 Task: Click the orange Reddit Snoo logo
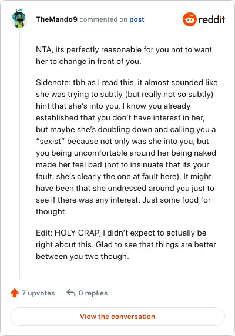coord(190,19)
